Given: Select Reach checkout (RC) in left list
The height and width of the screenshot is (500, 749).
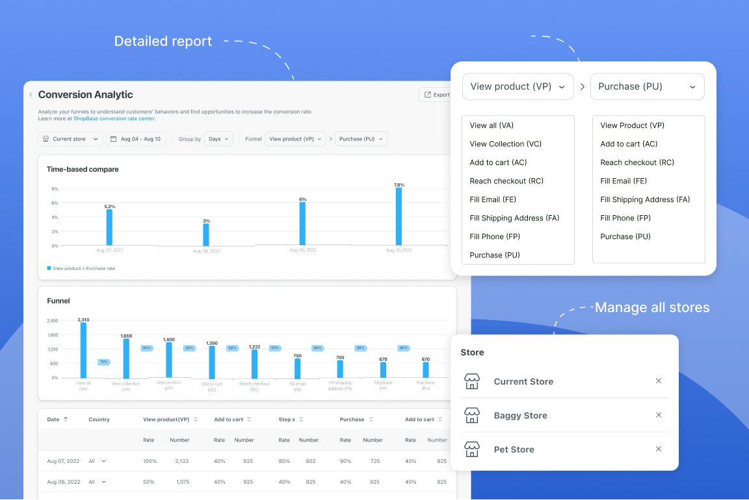Looking at the screenshot, I should (x=506, y=181).
